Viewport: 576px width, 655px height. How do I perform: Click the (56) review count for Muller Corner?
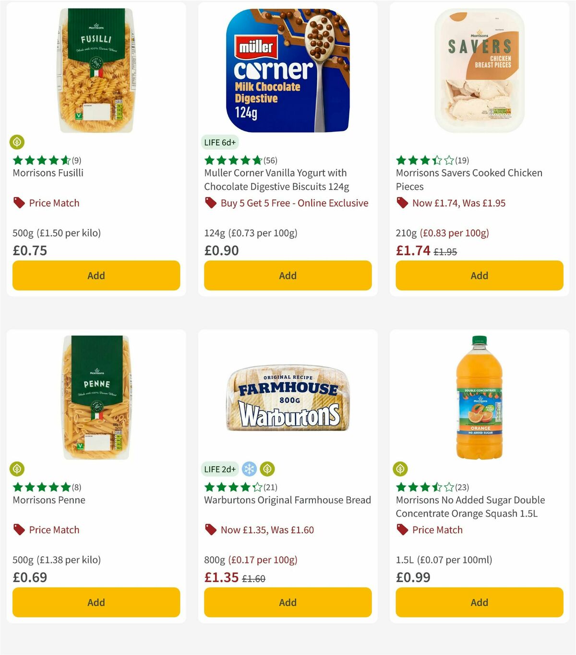click(270, 160)
